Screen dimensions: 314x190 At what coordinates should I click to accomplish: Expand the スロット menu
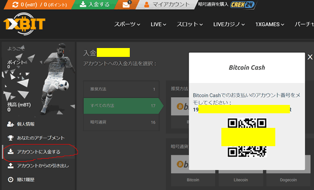[189, 25]
